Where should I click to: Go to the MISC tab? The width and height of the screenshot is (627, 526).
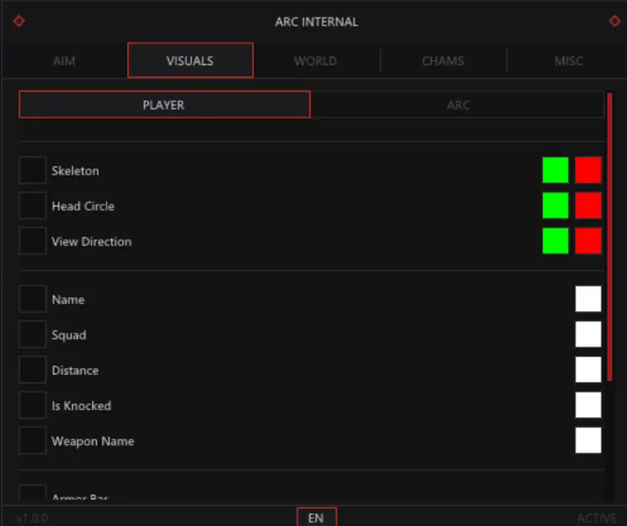(568, 61)
